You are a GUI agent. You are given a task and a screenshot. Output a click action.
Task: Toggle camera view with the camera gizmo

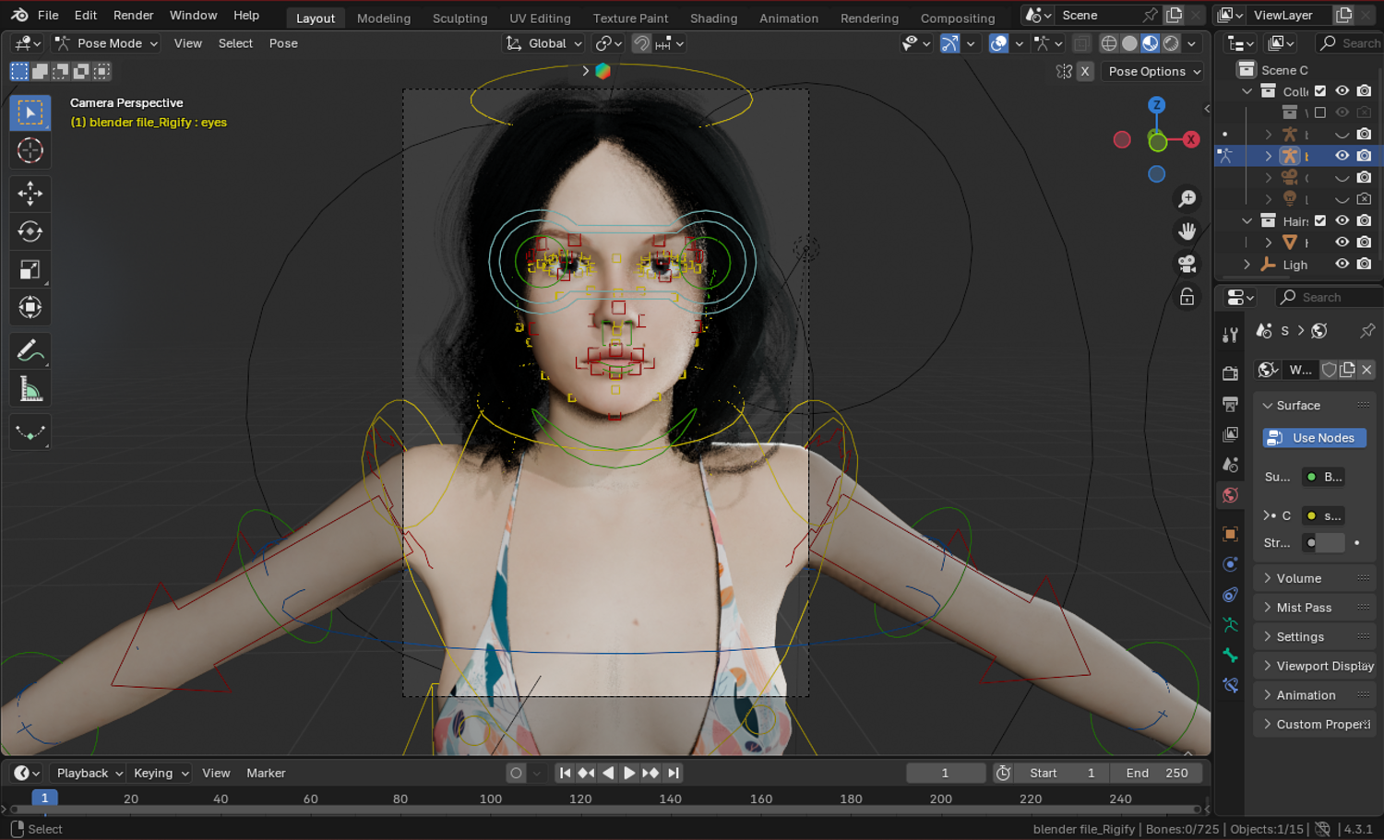coord(1187,264)
